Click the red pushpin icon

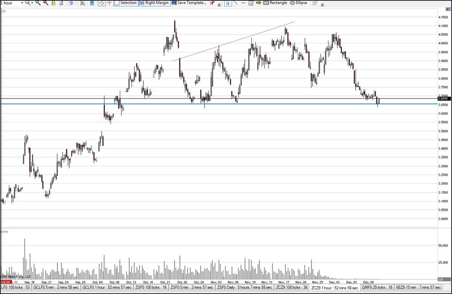pyautogui.click(x=212, y=3)
